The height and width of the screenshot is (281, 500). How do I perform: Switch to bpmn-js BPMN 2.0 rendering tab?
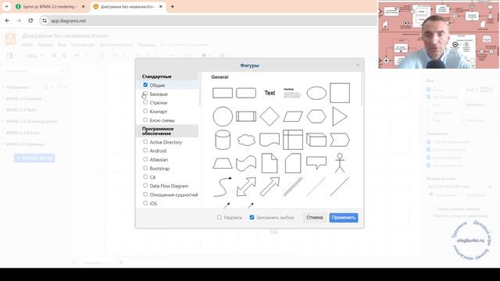pyautogui.click(x=48, y=7)
